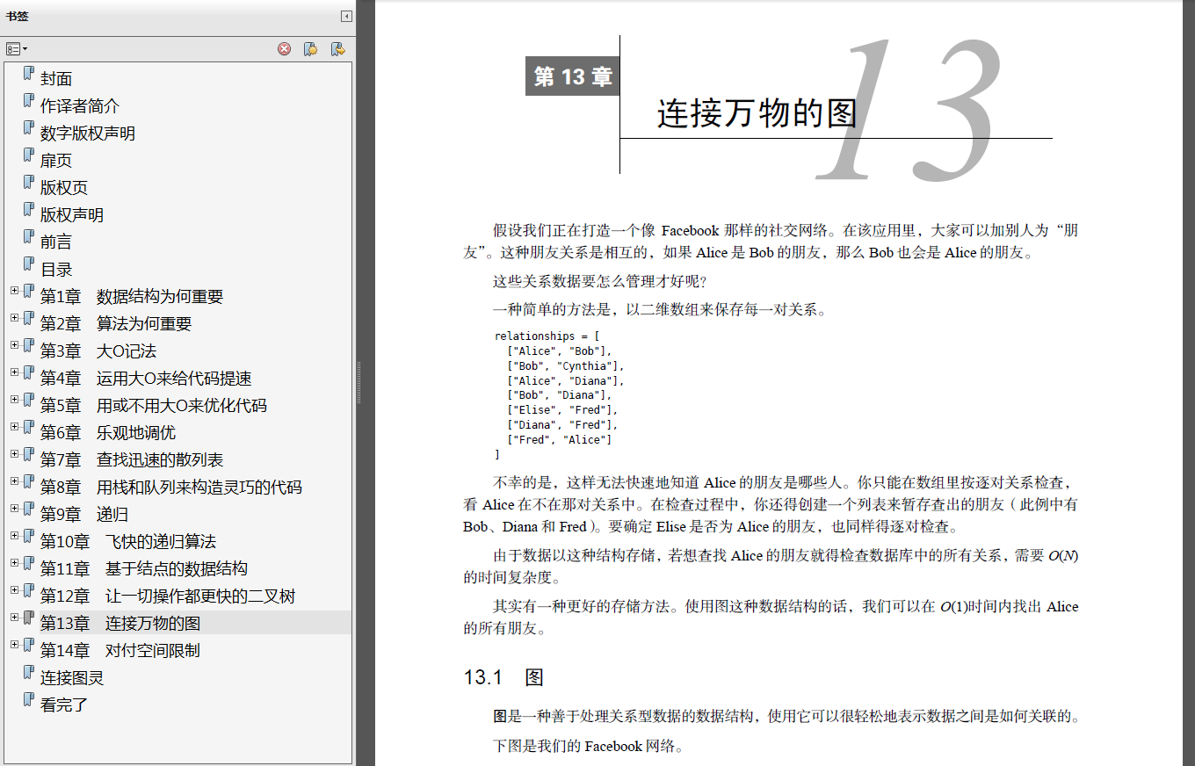Click the bookmark icon beside 目录

pyautogui.click(x=29, y=264)
